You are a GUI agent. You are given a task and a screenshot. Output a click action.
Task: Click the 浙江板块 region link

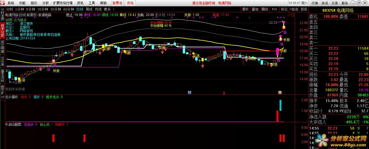click(x=26, y=24)
